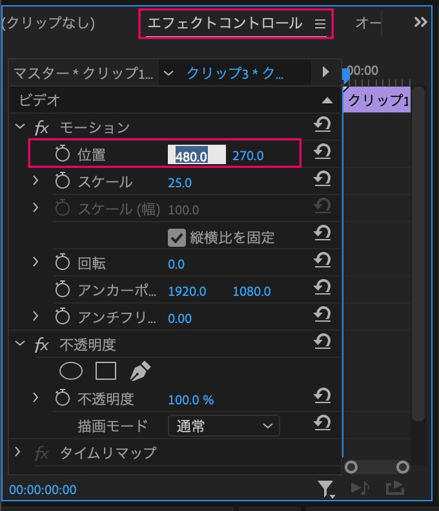The height and width of the screenshot is (511, 439).
Task: Create a 4-point polygon mask
Action: (106, 371)
